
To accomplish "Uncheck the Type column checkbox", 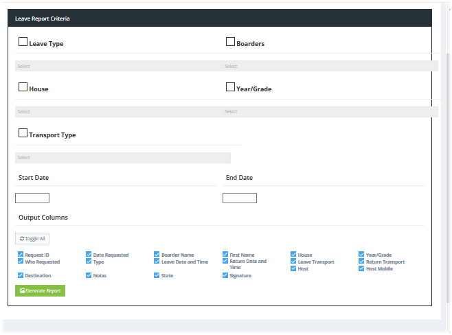I will coord(89,262).
